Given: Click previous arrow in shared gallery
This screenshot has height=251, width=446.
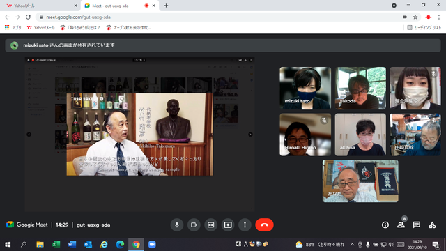Looking at the screenshot, I should 29,135.
